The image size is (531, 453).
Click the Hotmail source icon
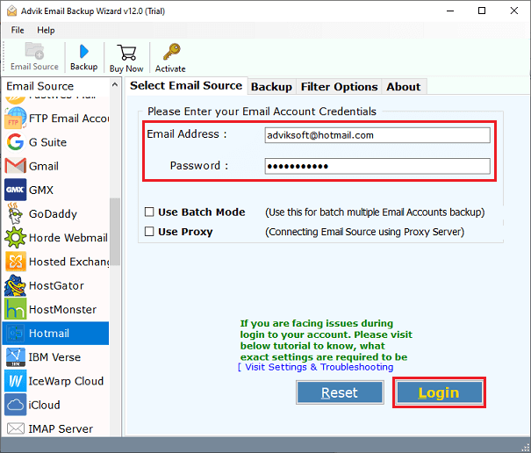click(15, 334)
